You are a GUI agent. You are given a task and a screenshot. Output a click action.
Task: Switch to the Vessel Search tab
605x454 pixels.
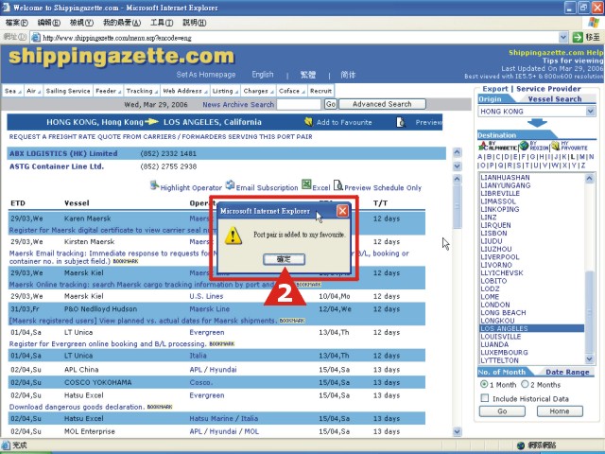point(555,99)
